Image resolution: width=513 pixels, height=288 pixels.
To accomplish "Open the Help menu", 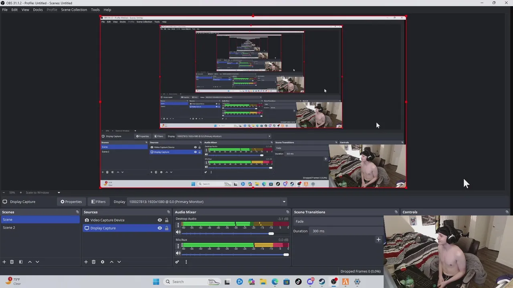I will 107,10.
